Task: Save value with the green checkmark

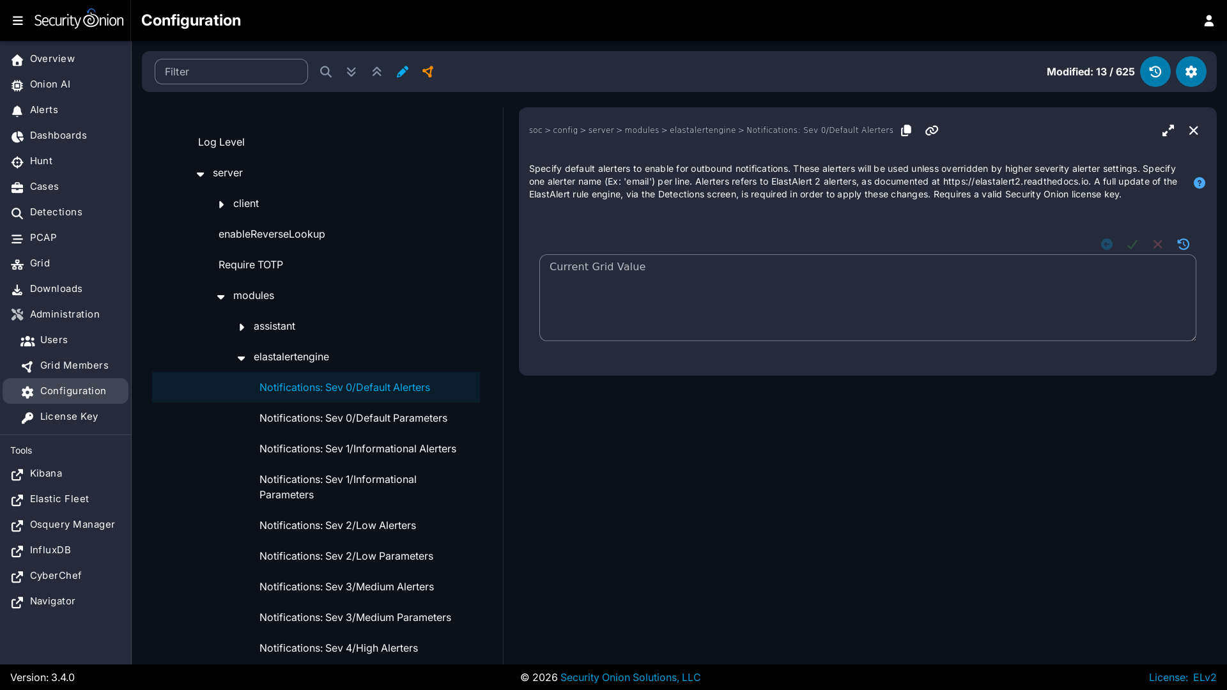Action: 1132,244
